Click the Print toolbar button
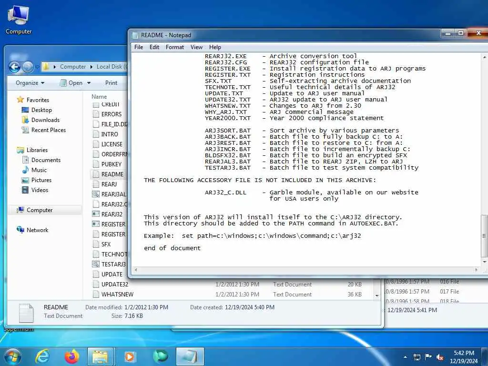This screenshot has height=366, width=488. (x=111, y=83)
